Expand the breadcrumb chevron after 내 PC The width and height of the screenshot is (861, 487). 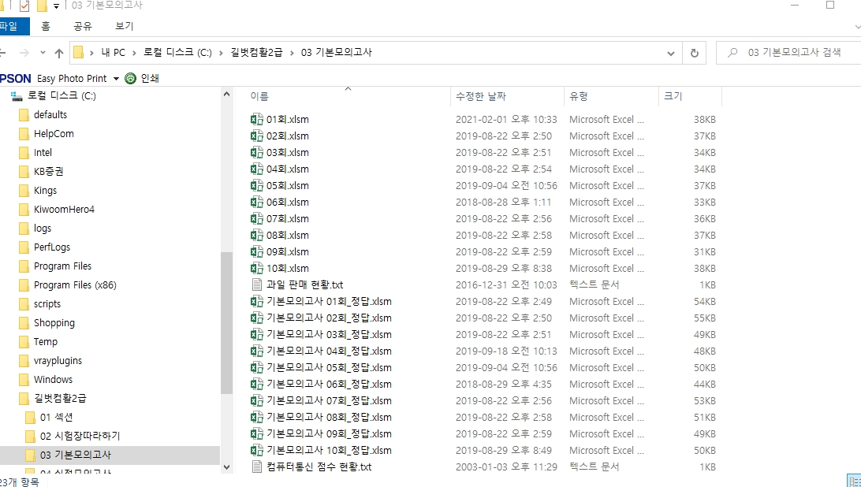(134, 53)
